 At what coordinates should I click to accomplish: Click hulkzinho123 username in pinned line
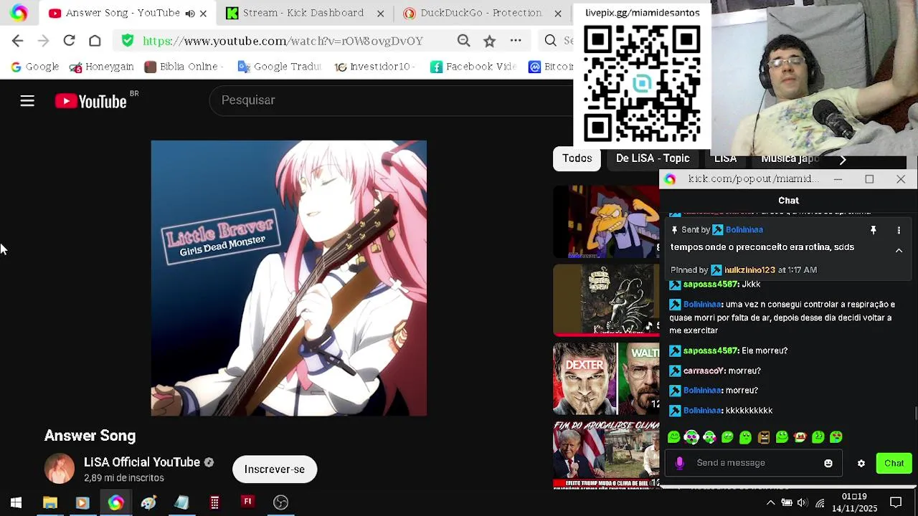[749, 270]
